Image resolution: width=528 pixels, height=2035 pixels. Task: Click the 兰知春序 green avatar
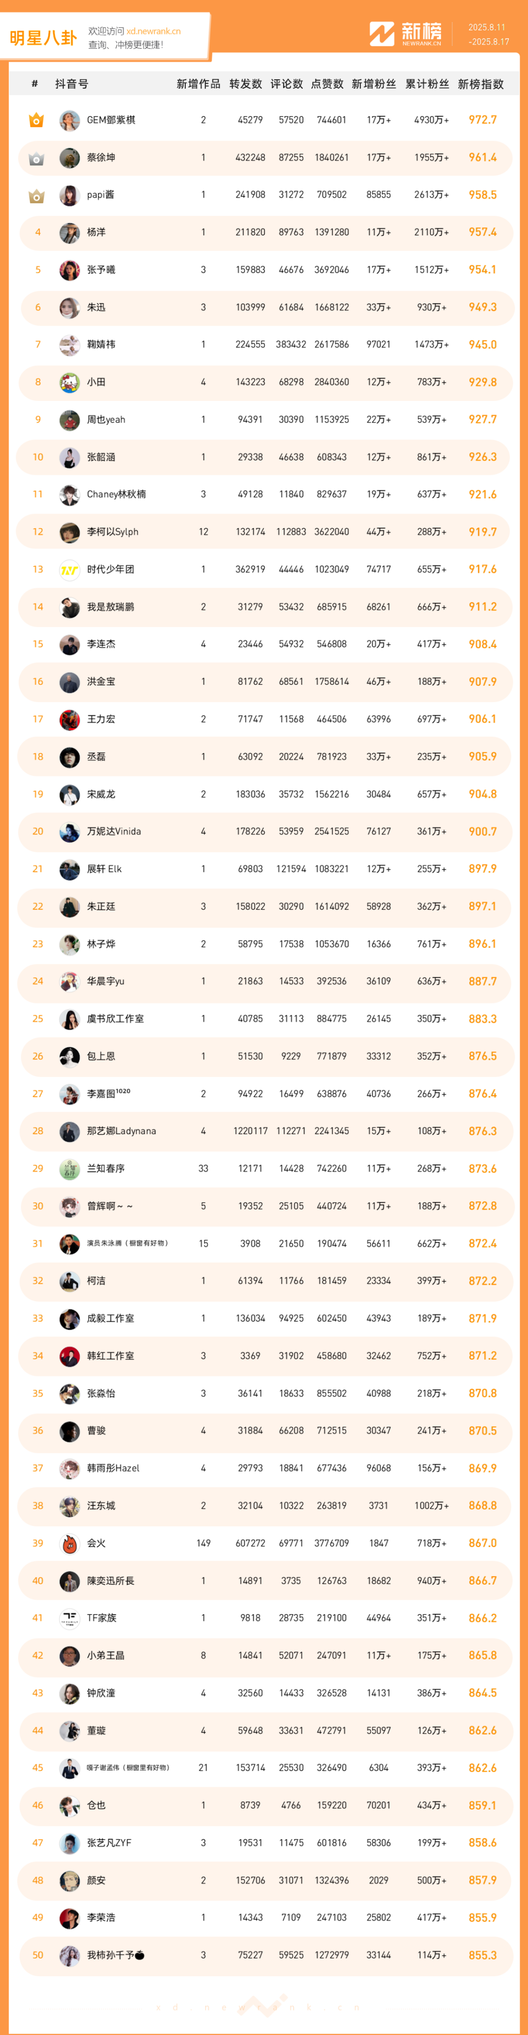tap(69, 1169)
